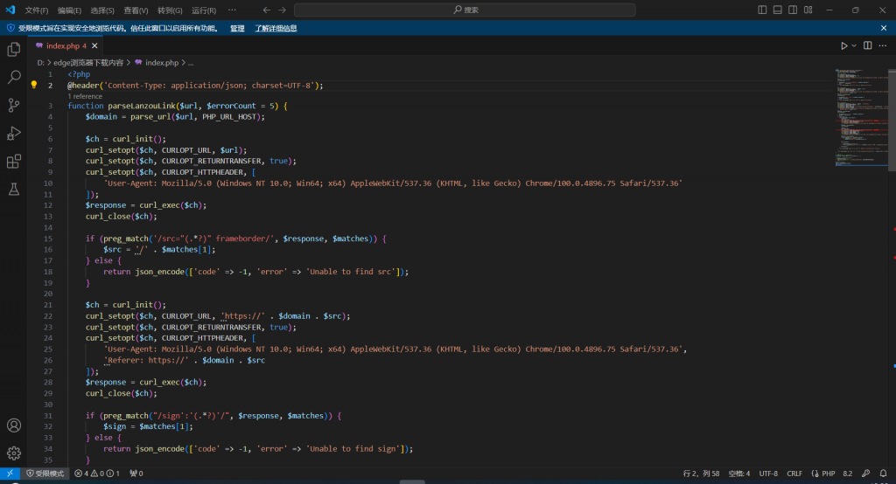Open the Source Control view
This screenshot has width=896, height=484.
(14, 105)
